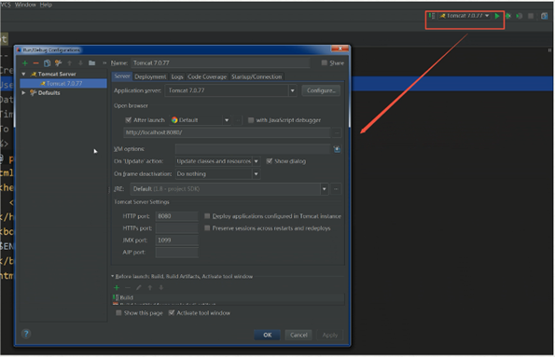Viewport: 555px width, 357px height.
Task: Add a before-launch task with the green plus
Action: point(117,288)
